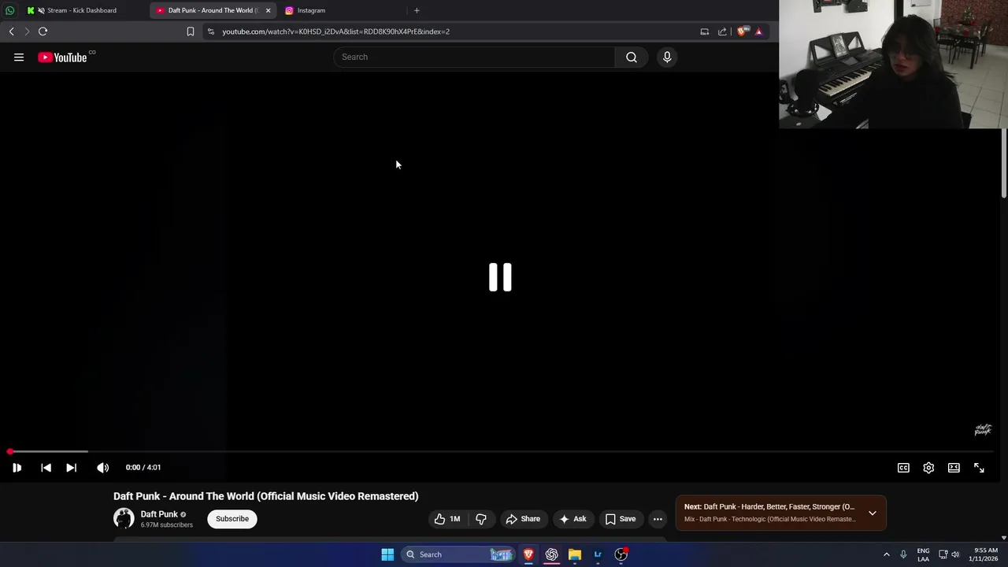Show hidden system tray icons
1008x567 pixels.
[x=886, y=554]
